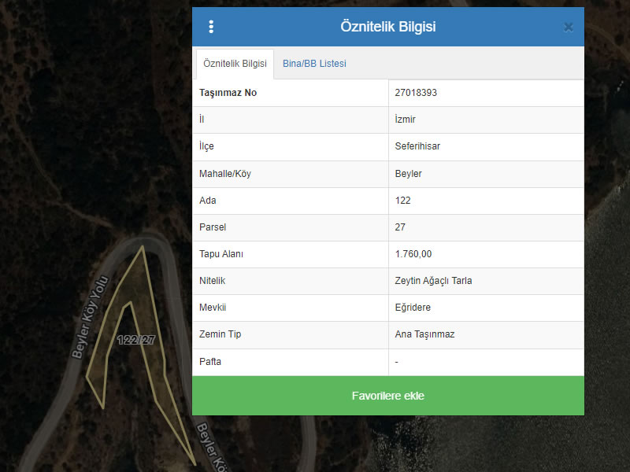Select the Beyler Mahalle/Köy value
Screen dimensions: 630x472
pyautogui.click(x=408, y=174)
